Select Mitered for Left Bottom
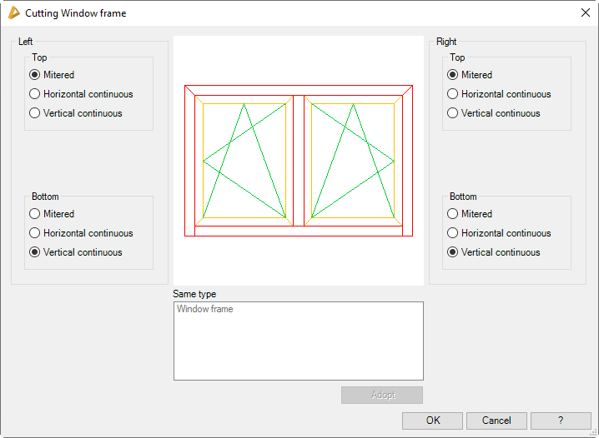The height and width of the screenshot is (438, 599). coord(35,214)
